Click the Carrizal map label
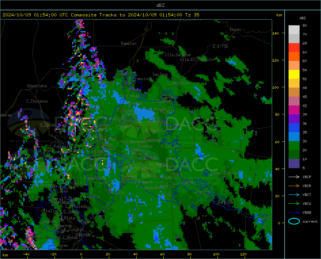This screenshot has width=321, height=259. (x=116, y=192)
